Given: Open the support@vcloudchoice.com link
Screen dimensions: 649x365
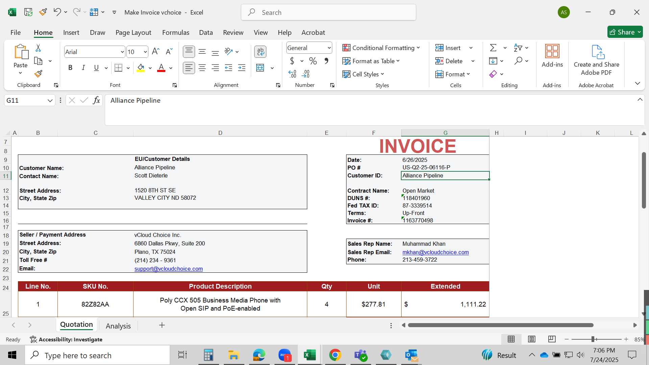Looking at the screenshot, I should [x=168, y=269].
